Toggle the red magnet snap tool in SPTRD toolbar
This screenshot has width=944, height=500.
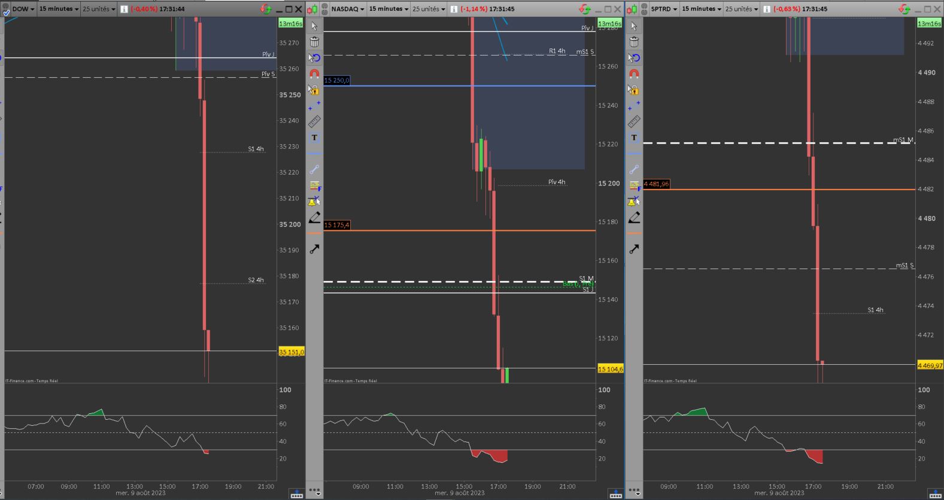coord(634,74)
